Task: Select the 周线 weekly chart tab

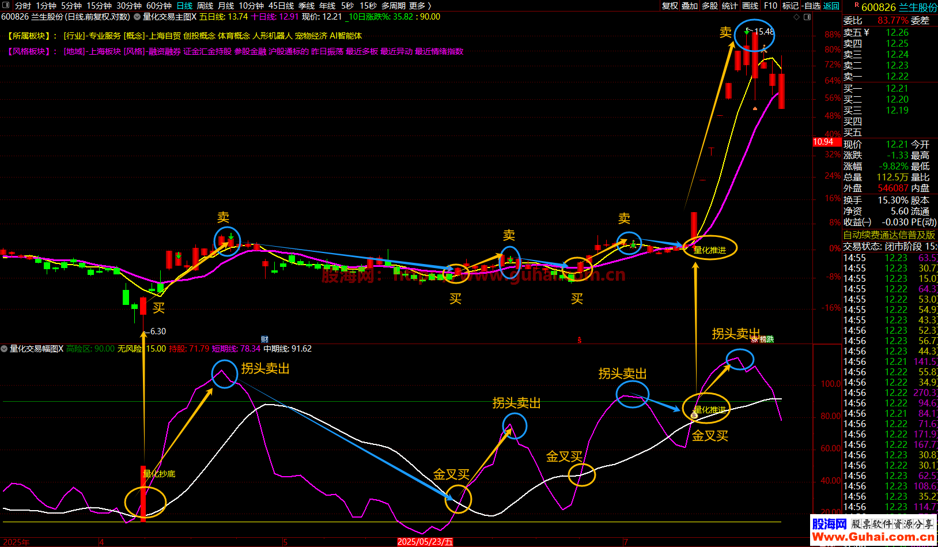Action: coord(205,6)
